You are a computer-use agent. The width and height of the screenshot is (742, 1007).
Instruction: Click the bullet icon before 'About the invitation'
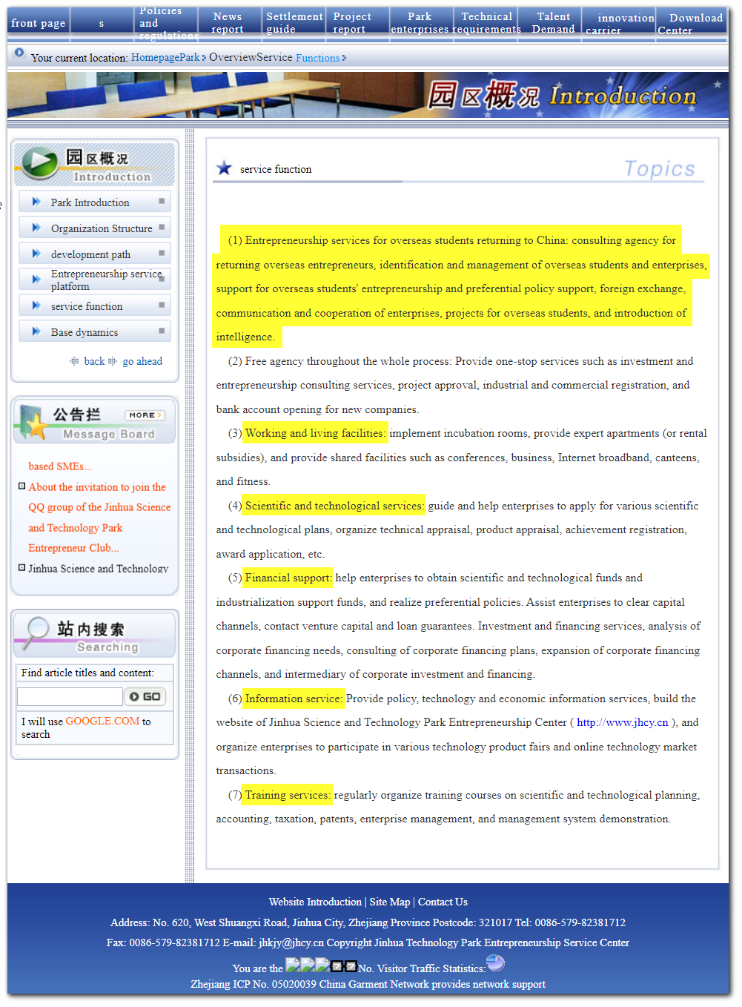21,486
